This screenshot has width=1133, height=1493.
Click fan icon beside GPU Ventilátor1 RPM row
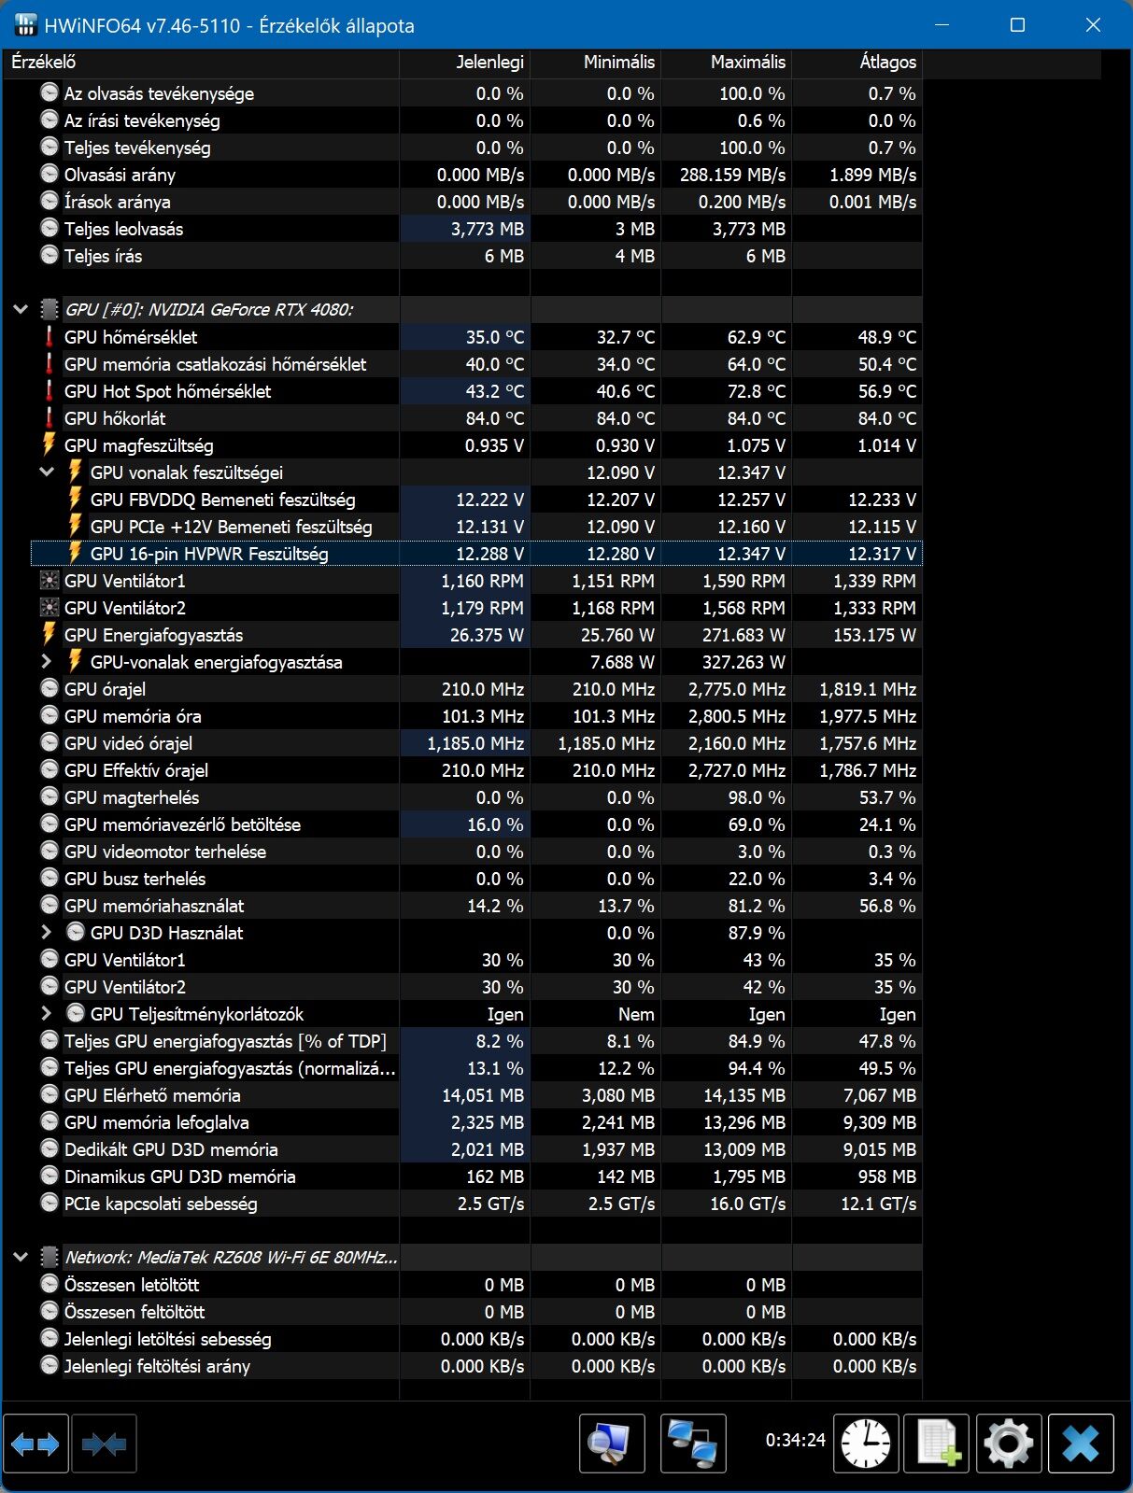(x=50, y=581)
